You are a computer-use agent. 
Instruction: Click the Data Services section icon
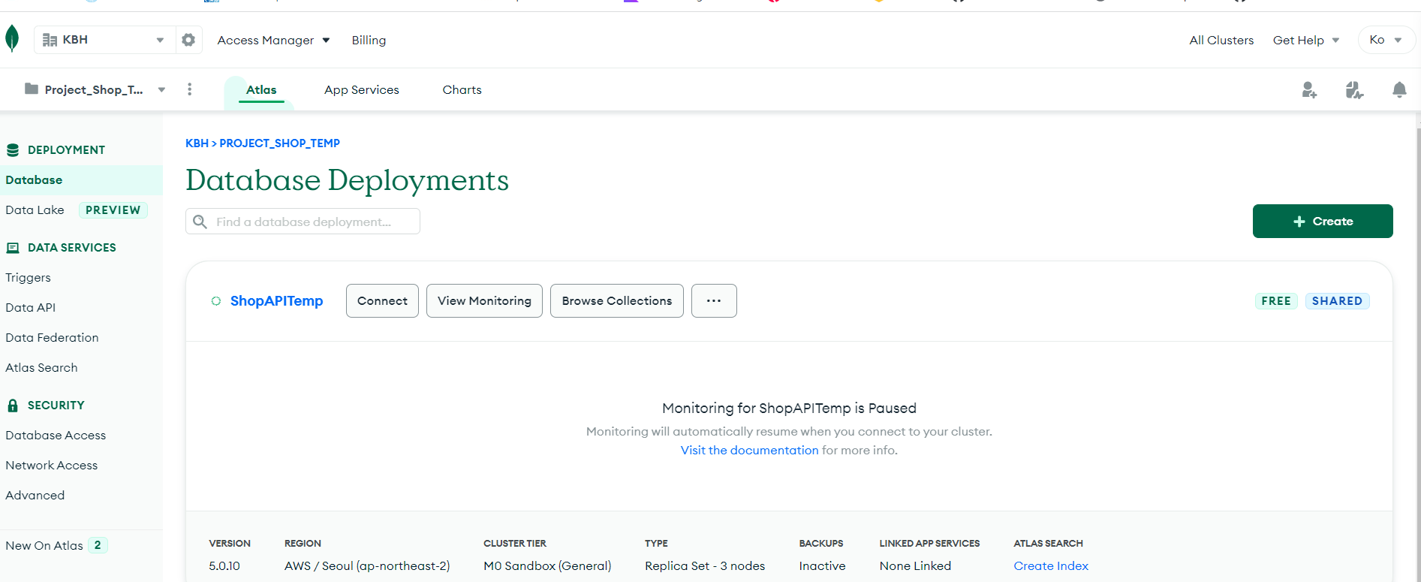click(13, 248)
